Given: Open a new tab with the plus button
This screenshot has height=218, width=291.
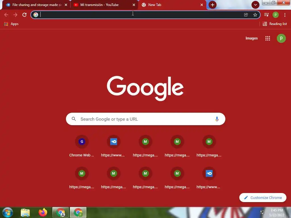Looking at the screenshot, I should click(x=213, y=5).
